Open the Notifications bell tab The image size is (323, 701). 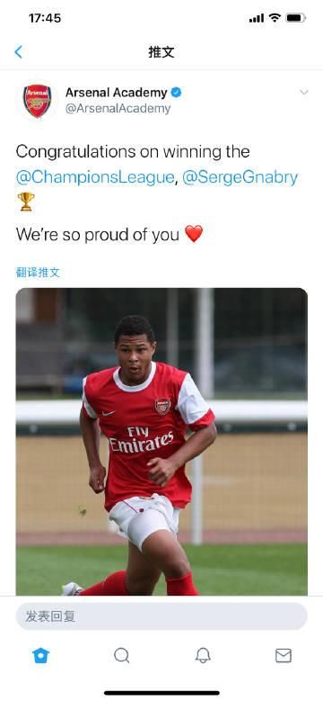tap(203, 655)
